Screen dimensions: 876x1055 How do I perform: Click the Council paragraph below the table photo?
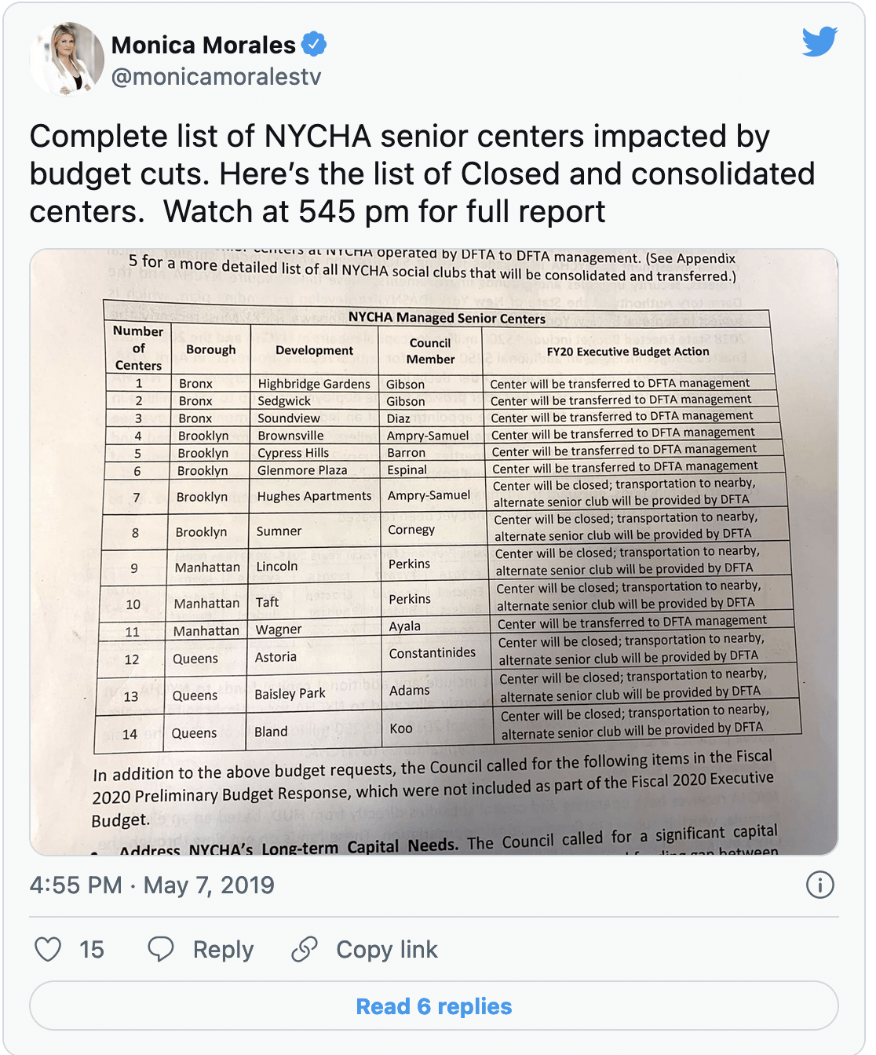click(432, 788)
